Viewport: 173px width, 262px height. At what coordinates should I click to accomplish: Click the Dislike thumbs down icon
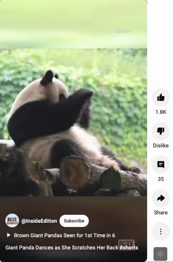tap(161, 131)
